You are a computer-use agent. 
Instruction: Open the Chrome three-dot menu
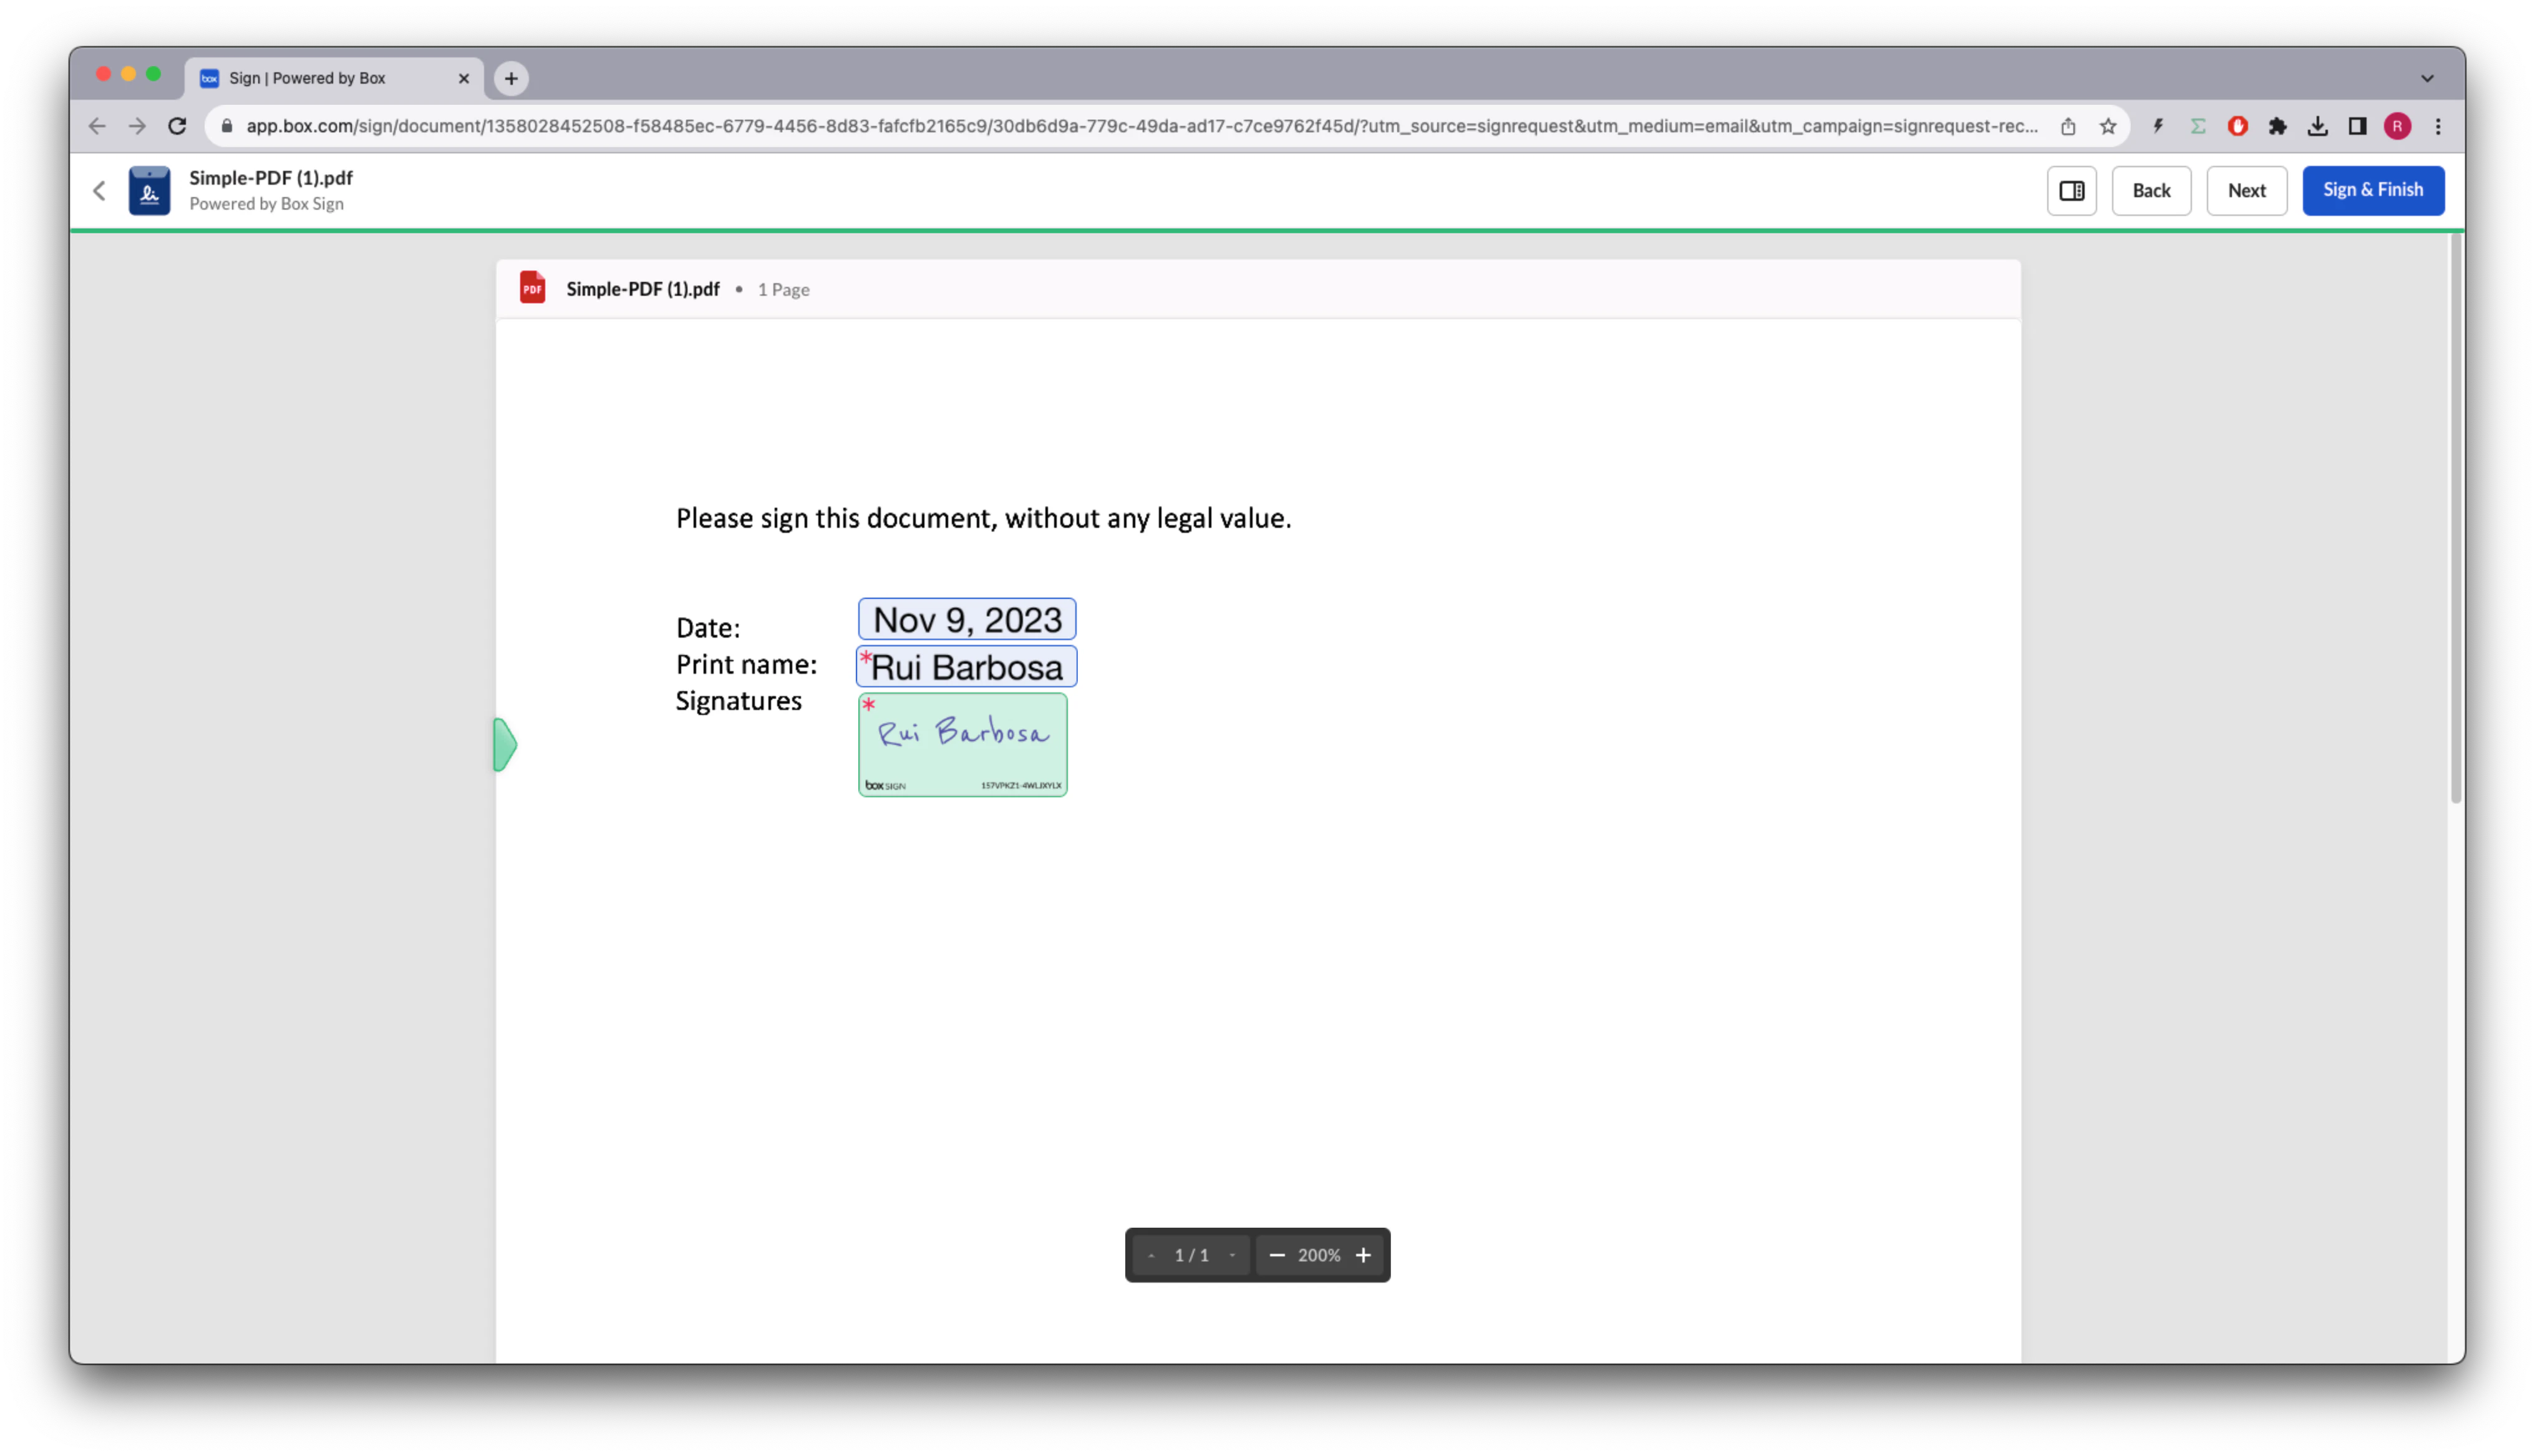(x=2438, y=126)
